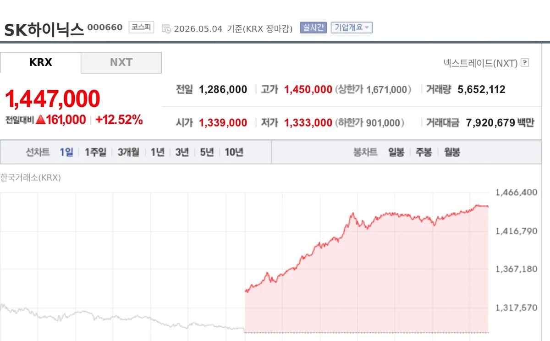Click the calendar icon beside the date
Viewport: 550px width, 341px height.
(166, 28)
